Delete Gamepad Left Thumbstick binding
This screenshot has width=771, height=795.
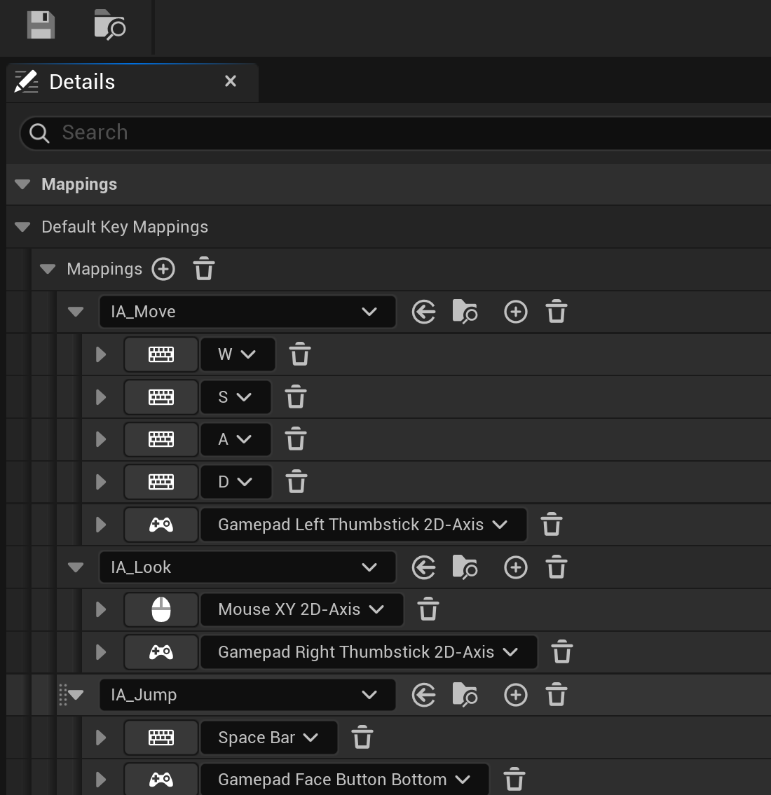pos(552,524)
